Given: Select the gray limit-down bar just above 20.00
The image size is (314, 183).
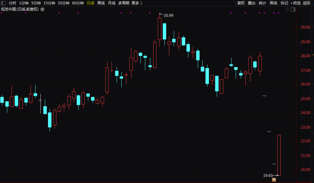Looking at the screenshot, I should pyautogui.click(x=274, y=164).
